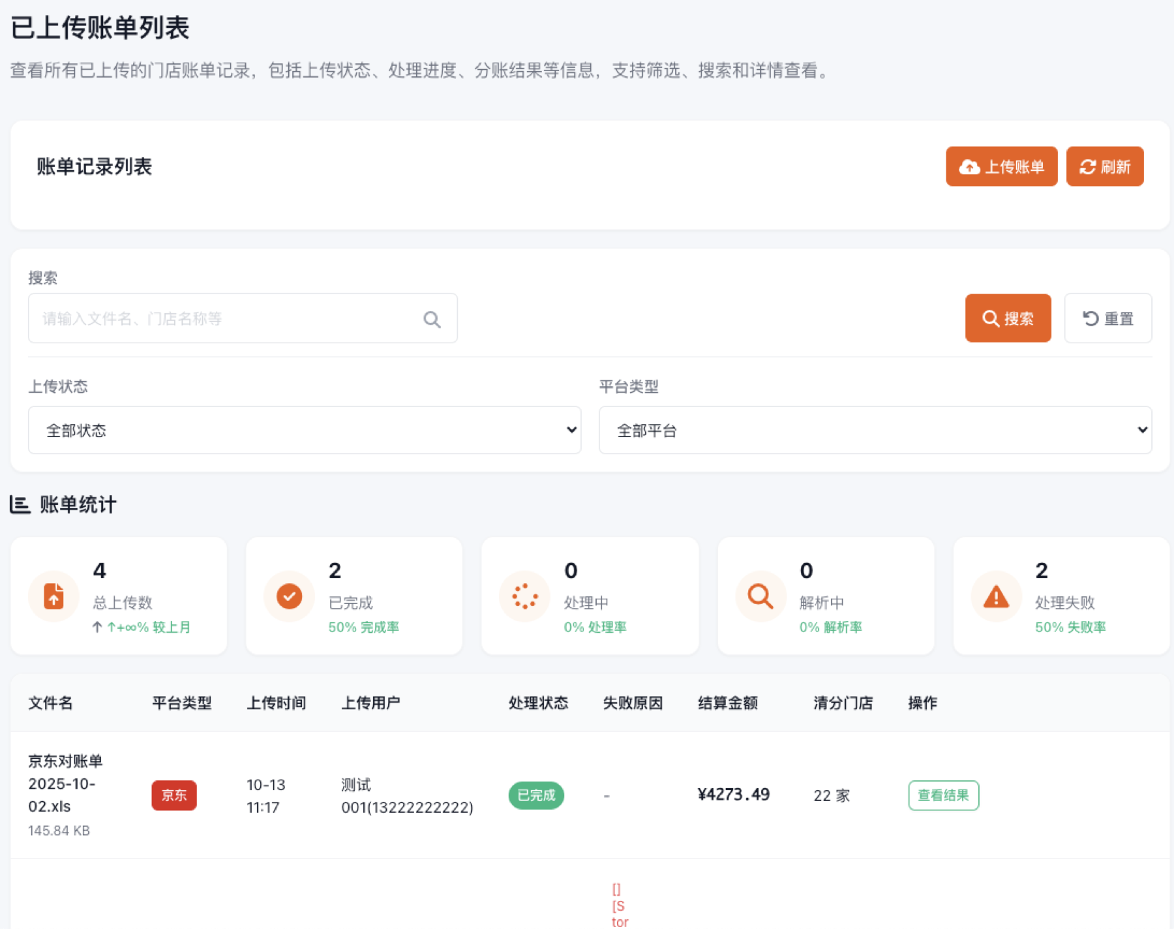Viewport: 1174px width, 929px height.
Task: Click magnifier icon inside the search field
Action: pyautogui.click(x=432, y=319)
